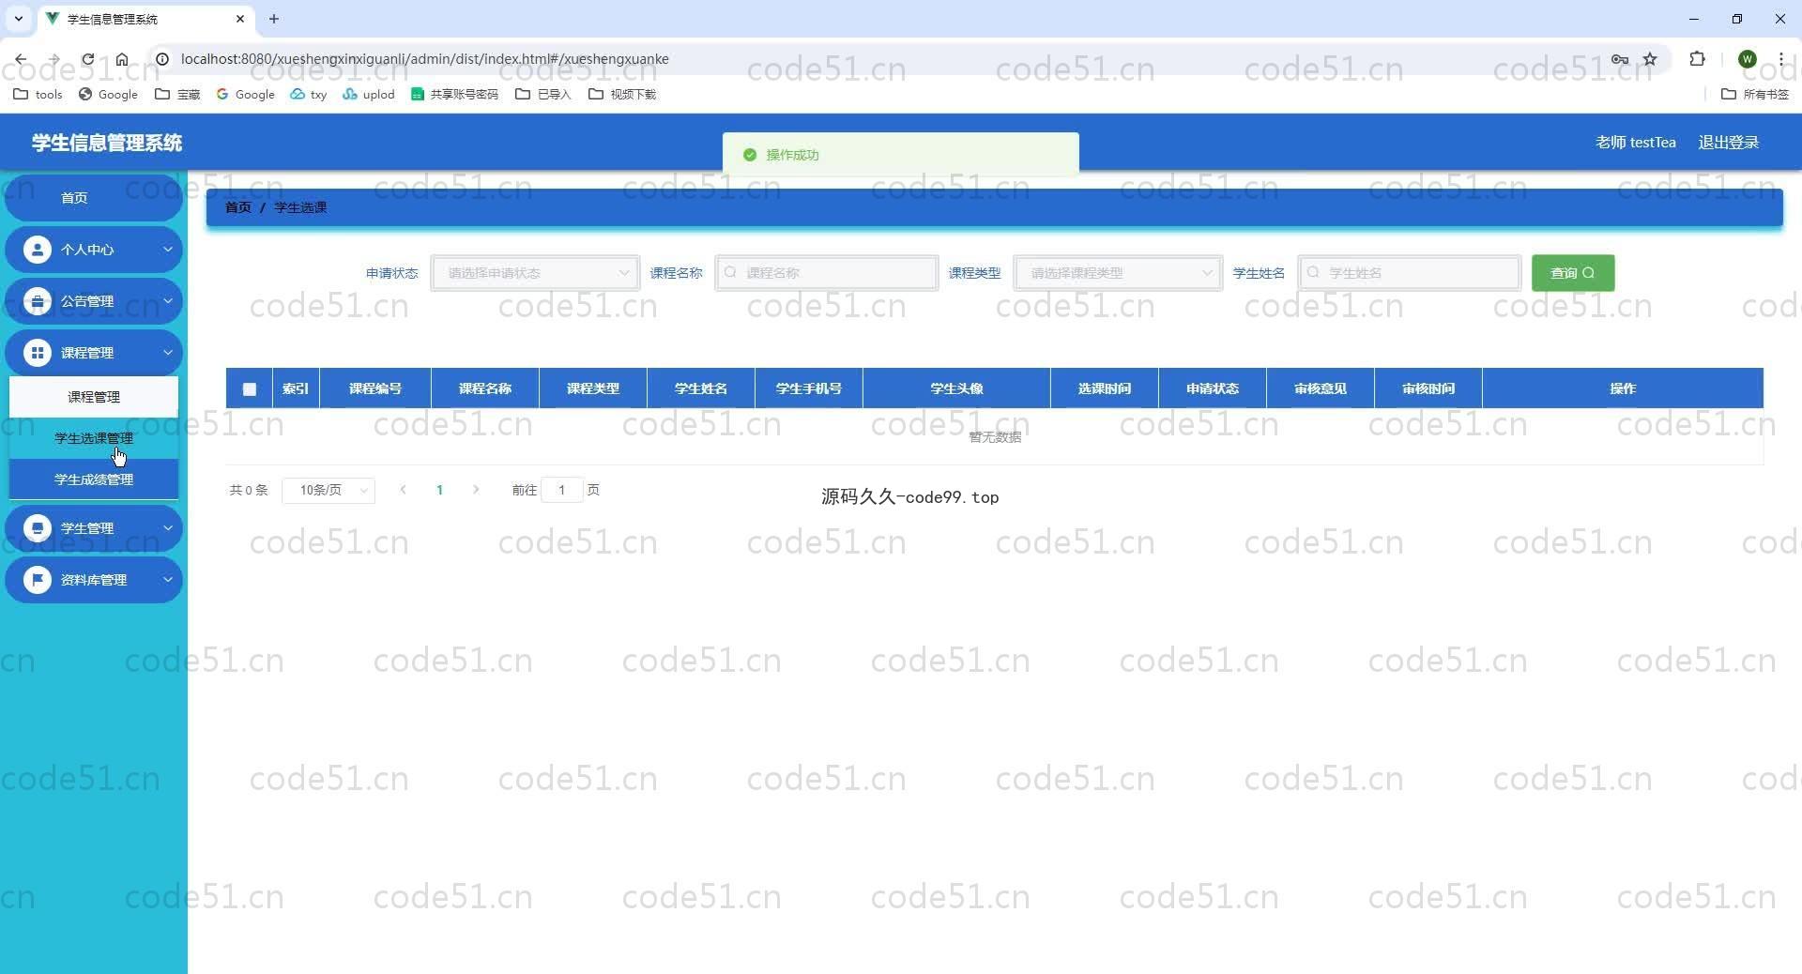Viewport: 1802px width, 974px height.
Task: Click the 老师 testTea user label
Action: pos(1636,143)
